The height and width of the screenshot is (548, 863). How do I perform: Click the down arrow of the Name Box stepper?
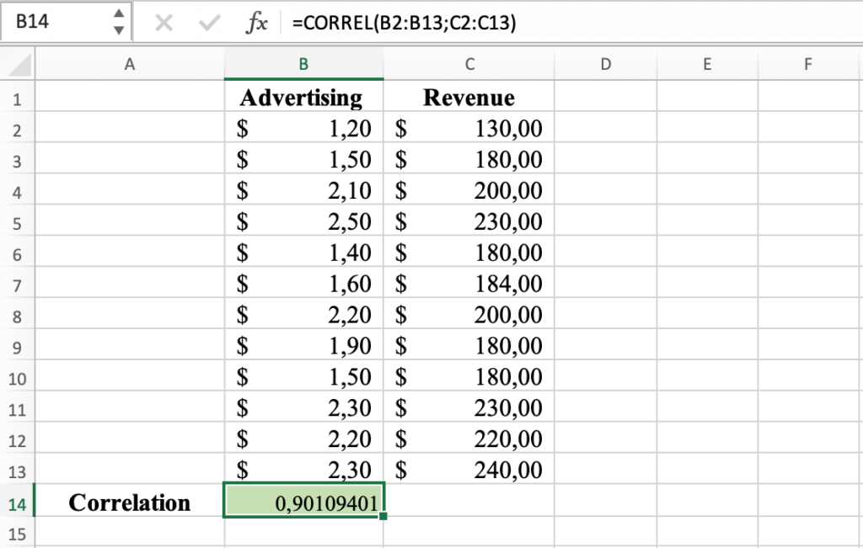click(x=120, y=29)
